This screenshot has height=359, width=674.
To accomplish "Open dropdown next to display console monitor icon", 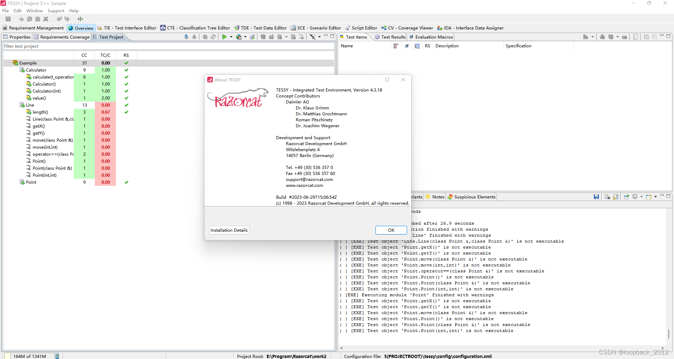I will point(641,197).
